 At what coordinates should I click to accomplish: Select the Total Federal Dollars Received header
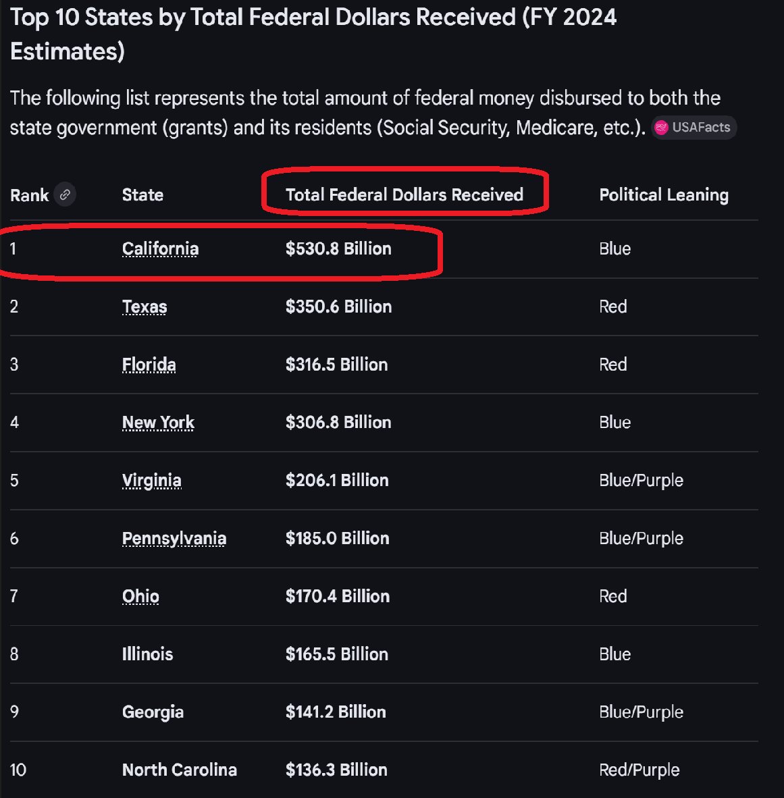coord(404,194)
